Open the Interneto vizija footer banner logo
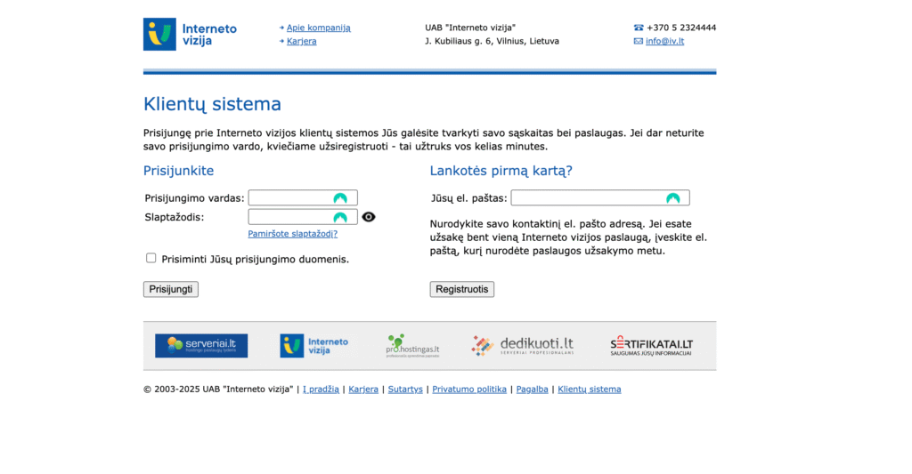The width and height of the screenshot is (912, 474). click(314, 346)
